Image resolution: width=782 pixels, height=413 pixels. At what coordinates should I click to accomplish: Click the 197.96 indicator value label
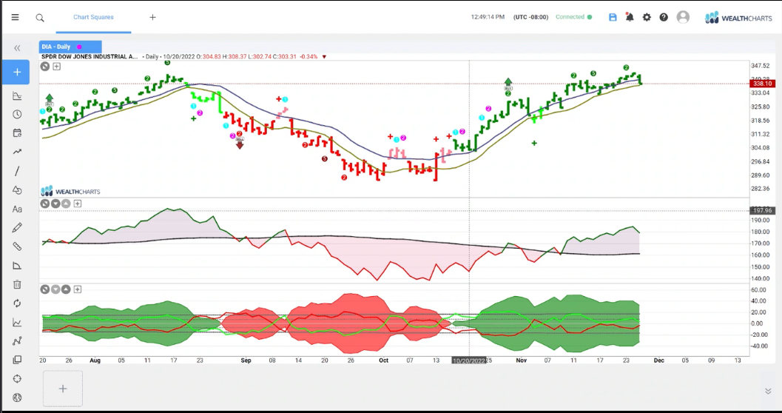tap(763, 210)
